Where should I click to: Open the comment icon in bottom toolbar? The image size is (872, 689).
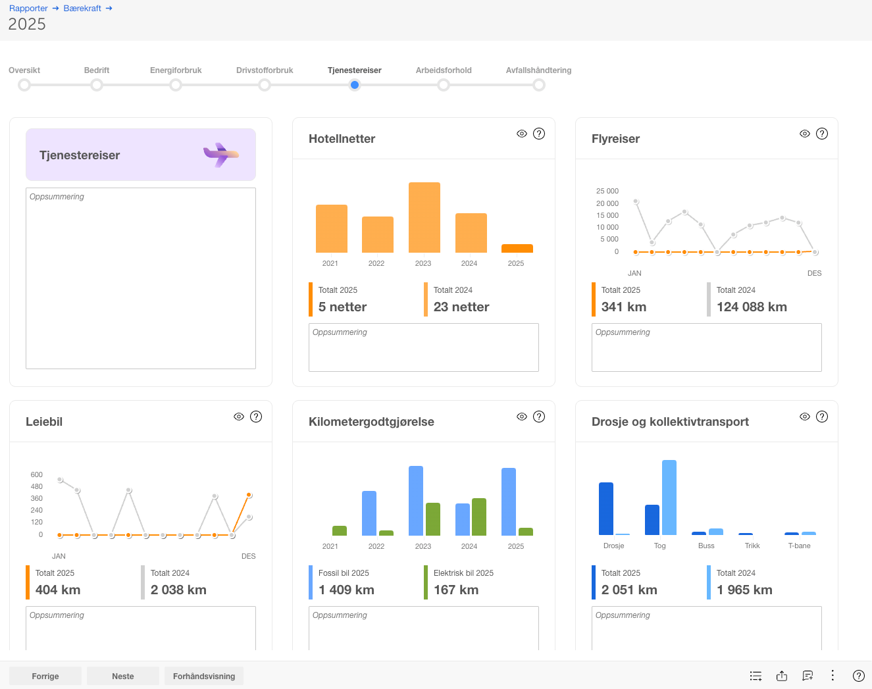point(808,676)
